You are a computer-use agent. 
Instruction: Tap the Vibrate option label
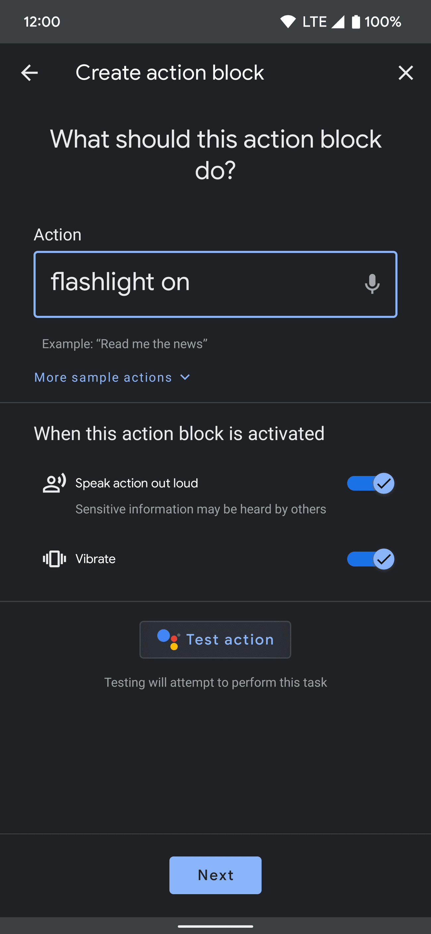tap(95, 559)
